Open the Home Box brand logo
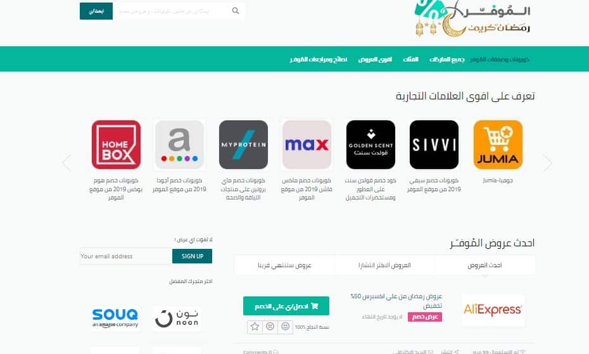The image size is (589, 354). [116, 144]
